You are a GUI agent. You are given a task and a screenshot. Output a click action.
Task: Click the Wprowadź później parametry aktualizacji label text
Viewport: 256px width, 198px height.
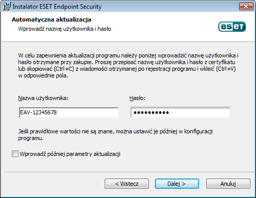[x=70, y=154]
